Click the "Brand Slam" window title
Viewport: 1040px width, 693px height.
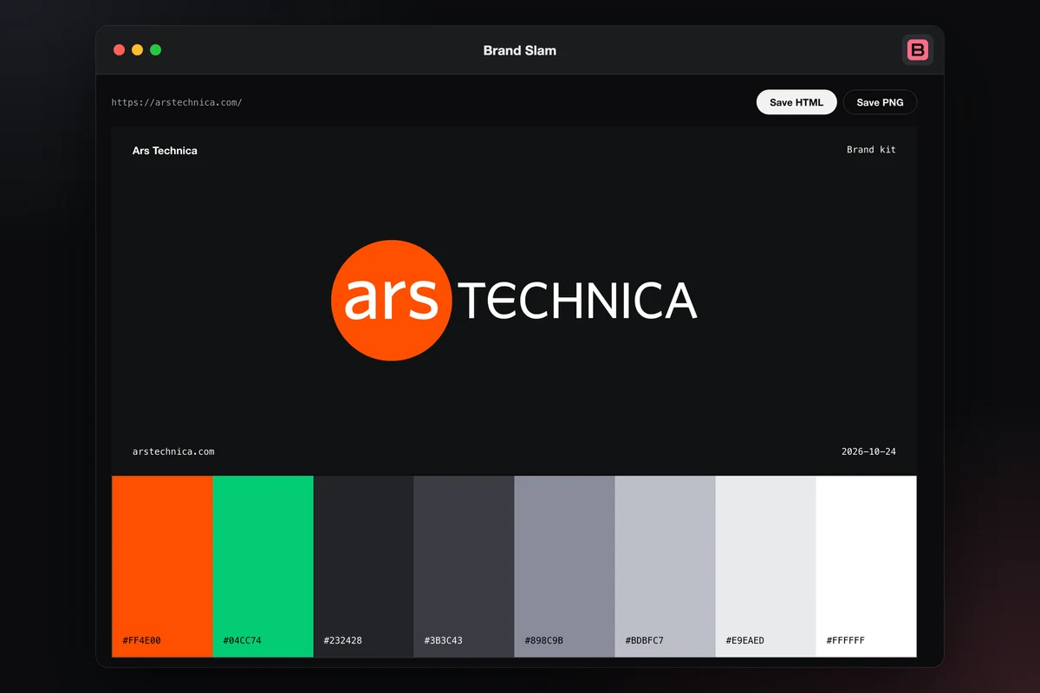[x=520, y=50]
